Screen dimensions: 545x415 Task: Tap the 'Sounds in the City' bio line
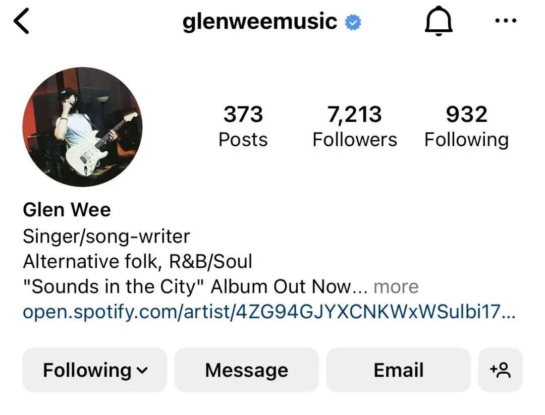click(x=195, y=287)
